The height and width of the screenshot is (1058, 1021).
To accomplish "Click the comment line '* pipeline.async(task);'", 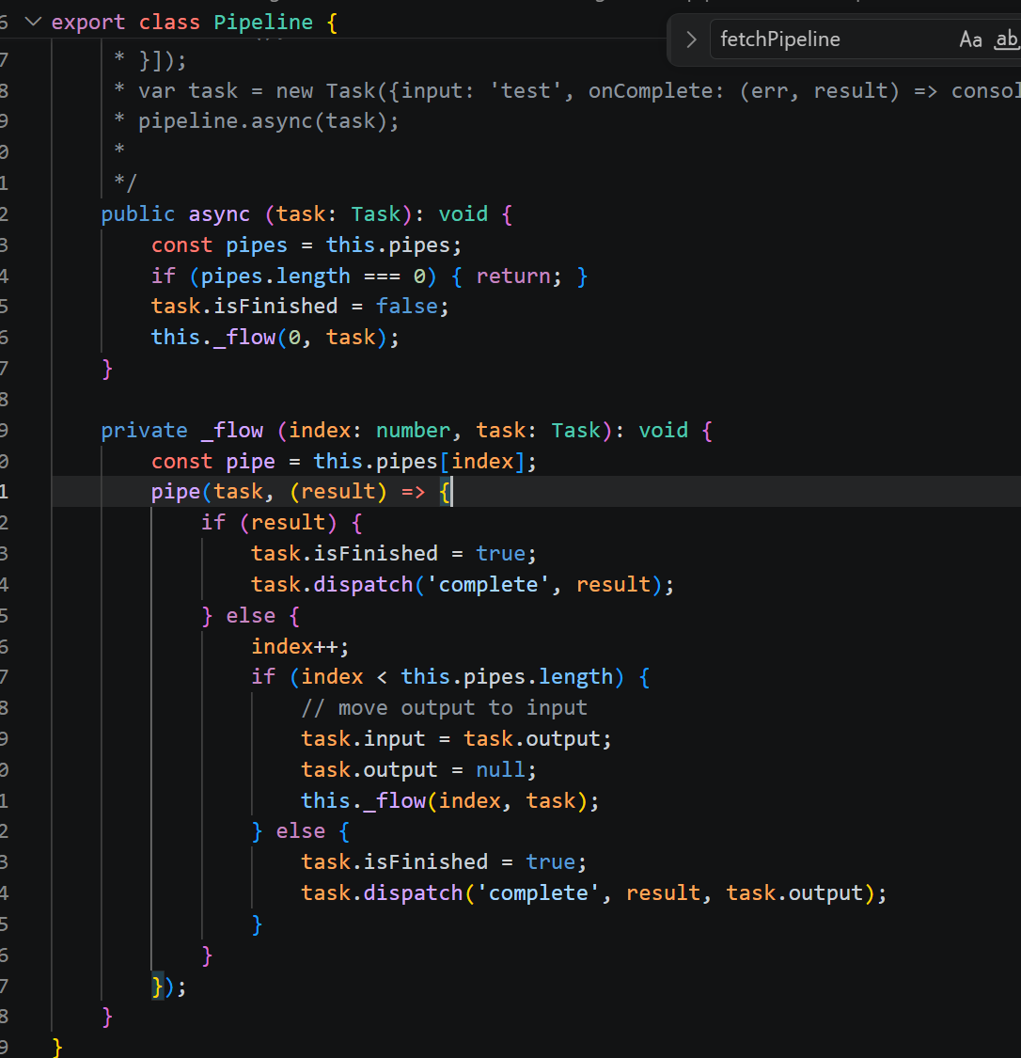I will [257, 121].
